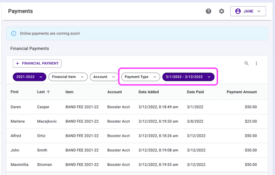This screenshot has height=175, width=275.
Task: Open the three-dot more options menu
Action: tap(256, 63)
